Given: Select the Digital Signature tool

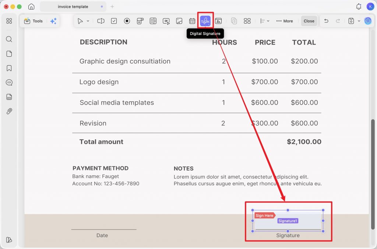Looking at the screenshot, I should click(x=205, y=21).
